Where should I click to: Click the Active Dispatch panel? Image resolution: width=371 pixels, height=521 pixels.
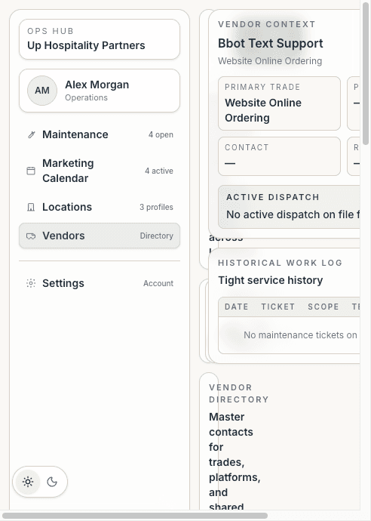(289, 207)
